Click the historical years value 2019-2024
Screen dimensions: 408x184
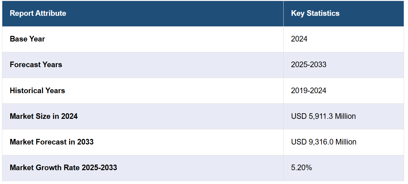[x=309, y=91]
